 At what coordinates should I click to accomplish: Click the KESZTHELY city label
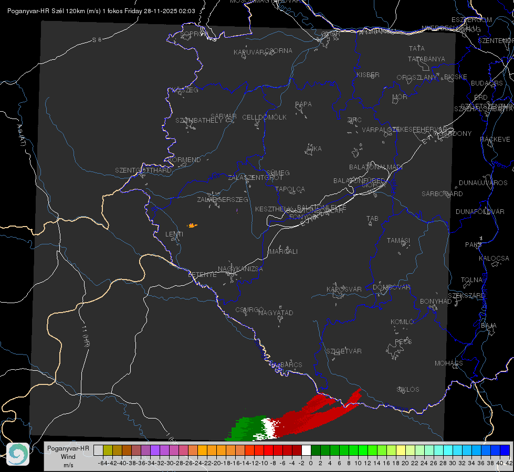click(x=274, y=209)
